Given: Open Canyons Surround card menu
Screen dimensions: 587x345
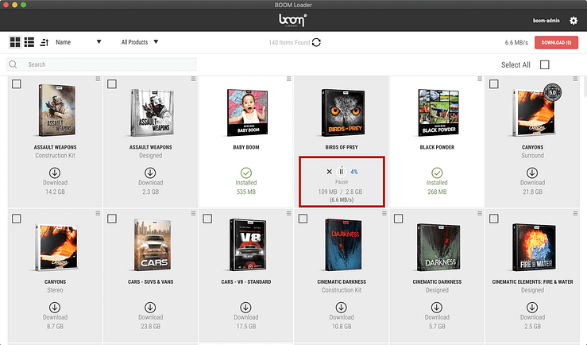Looking at the screenshot, I should (x=575, y=79).
